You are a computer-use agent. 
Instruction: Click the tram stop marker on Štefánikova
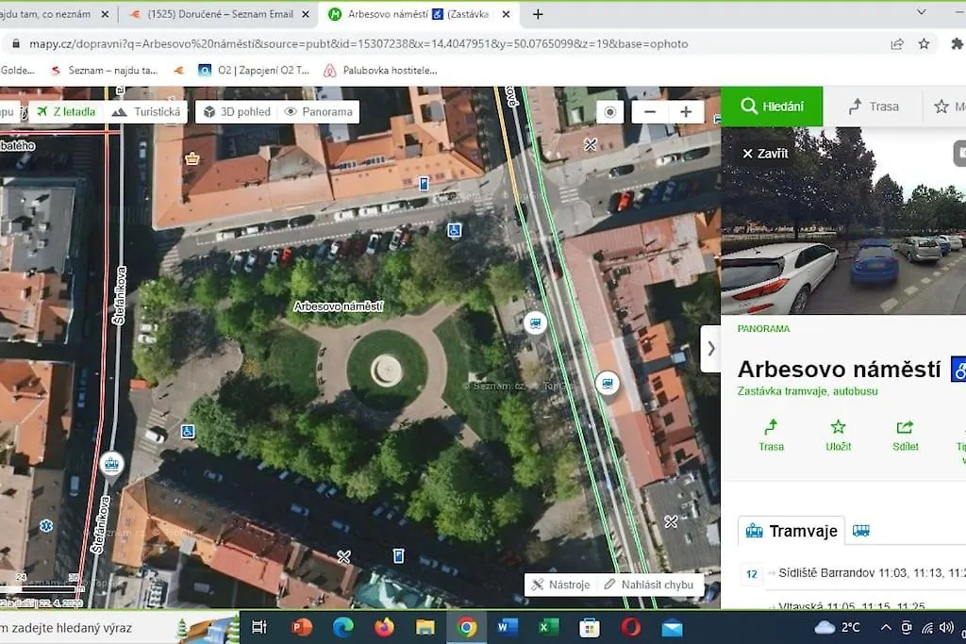click(111, 464)
